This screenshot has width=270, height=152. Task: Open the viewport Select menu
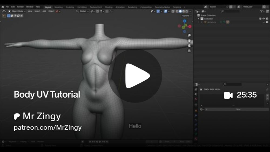tap(37, 11)
